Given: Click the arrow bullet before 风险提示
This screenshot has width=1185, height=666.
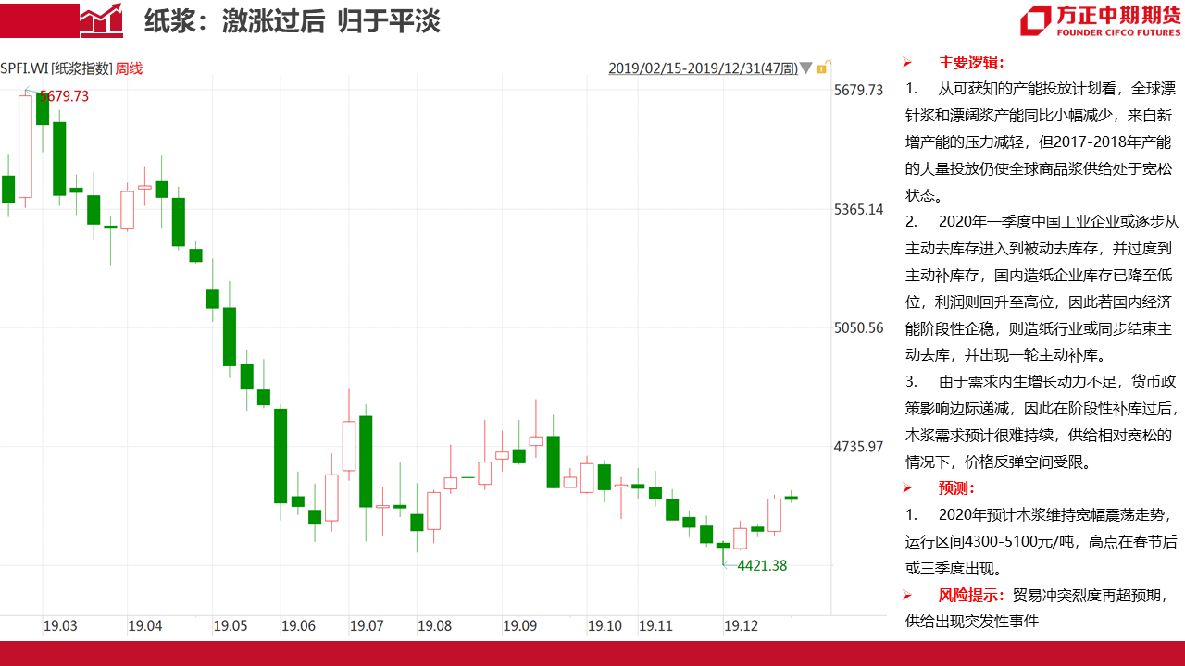Looking at the screenshot, I should pos(908,594).
